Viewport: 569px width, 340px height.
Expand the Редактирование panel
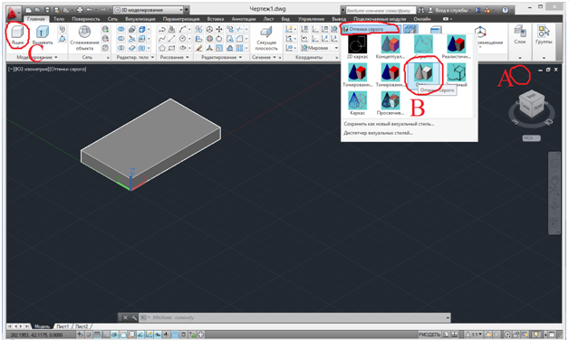[221, 57]
